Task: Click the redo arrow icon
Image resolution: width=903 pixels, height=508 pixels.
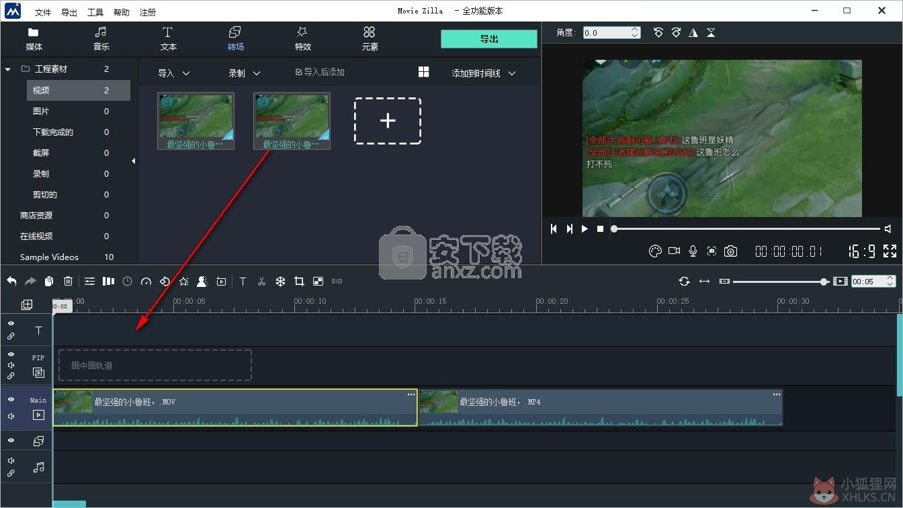Action: click(x=30, y=282)
